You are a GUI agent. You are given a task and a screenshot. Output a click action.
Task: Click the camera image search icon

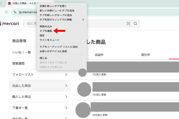[x=128, y=24]
